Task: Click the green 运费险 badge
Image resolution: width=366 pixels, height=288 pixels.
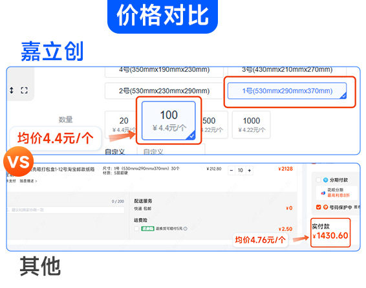Action: click(x=147, y=228)
